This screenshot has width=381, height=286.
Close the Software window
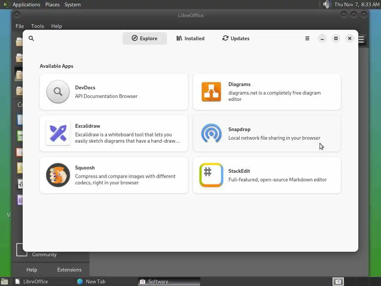[x=350, y=38]
